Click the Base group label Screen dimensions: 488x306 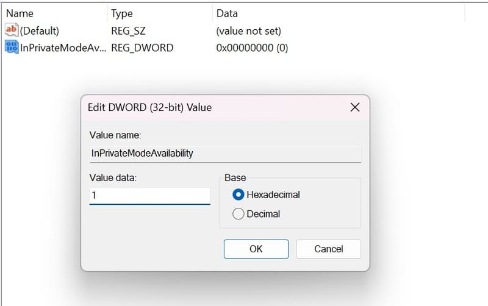(x=235, y=177)
